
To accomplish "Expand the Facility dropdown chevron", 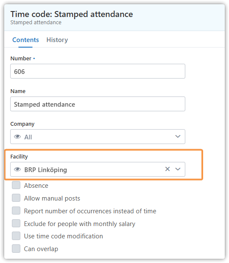I will (x=178, y=169).
